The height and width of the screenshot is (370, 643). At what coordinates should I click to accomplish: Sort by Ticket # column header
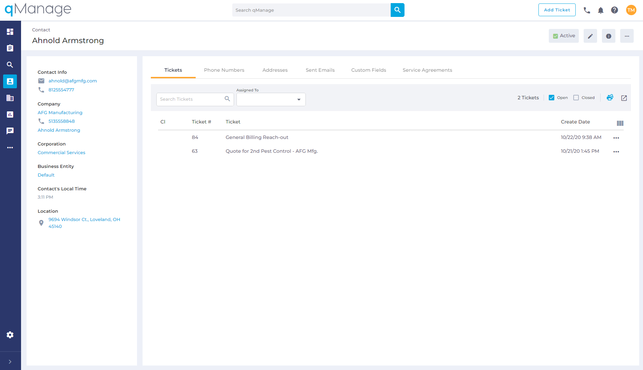[201, 122]
